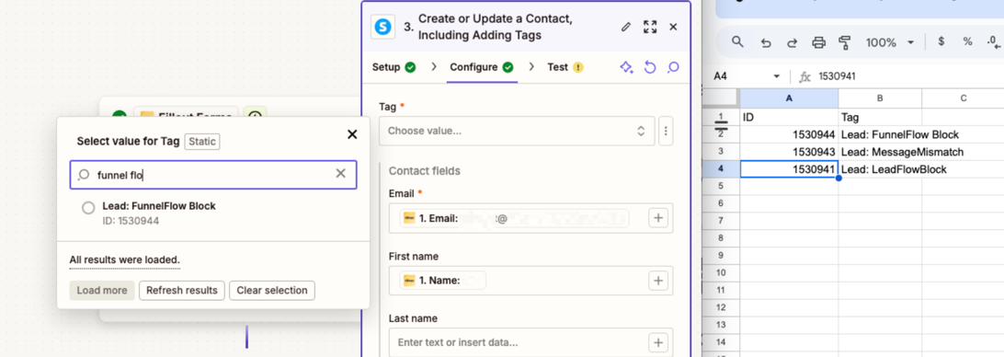Image resolution: width=1004 pixels, height=357 pixels.
Task: Format selection as currency with dollar icon
Action: 941,41
